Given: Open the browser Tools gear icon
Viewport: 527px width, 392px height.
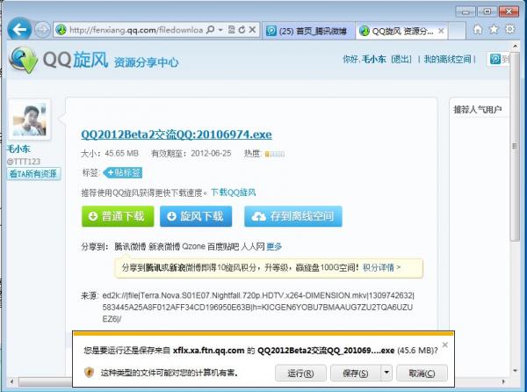Looking at the screenshot, I should [x=509, y=29].
